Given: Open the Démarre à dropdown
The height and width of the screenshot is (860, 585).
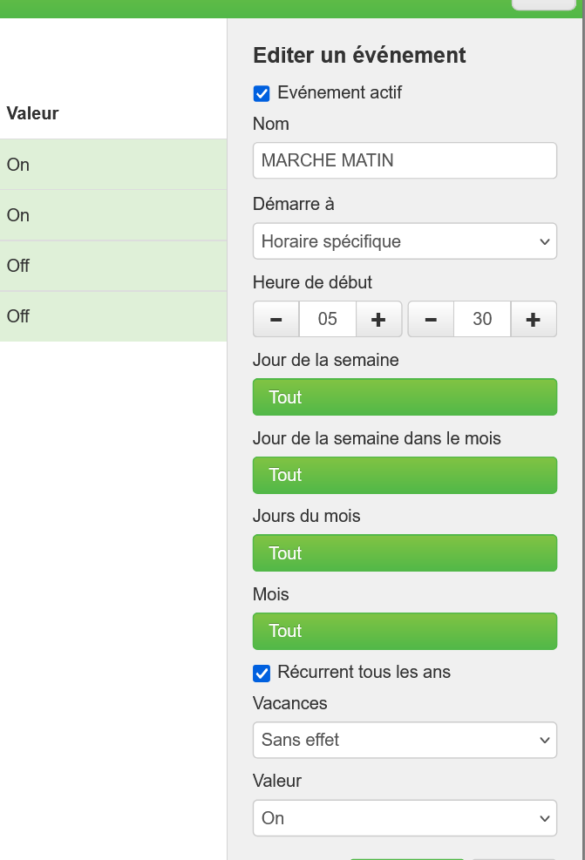Looking at the screenshot, I should tap(405, 241).
